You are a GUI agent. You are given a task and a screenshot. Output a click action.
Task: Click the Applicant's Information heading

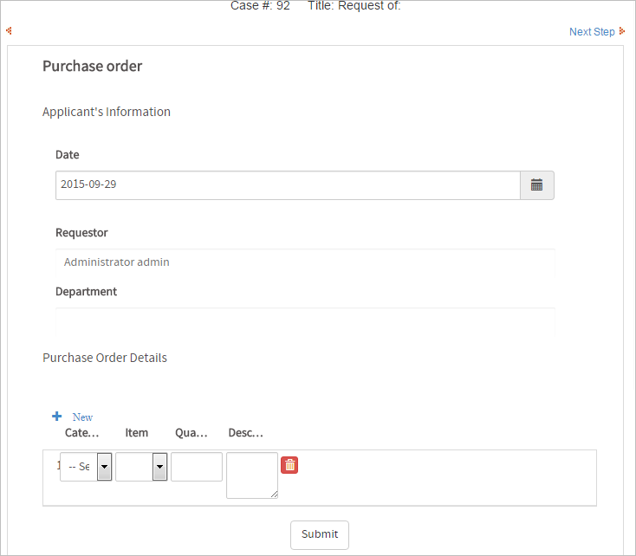pos(107,112)
